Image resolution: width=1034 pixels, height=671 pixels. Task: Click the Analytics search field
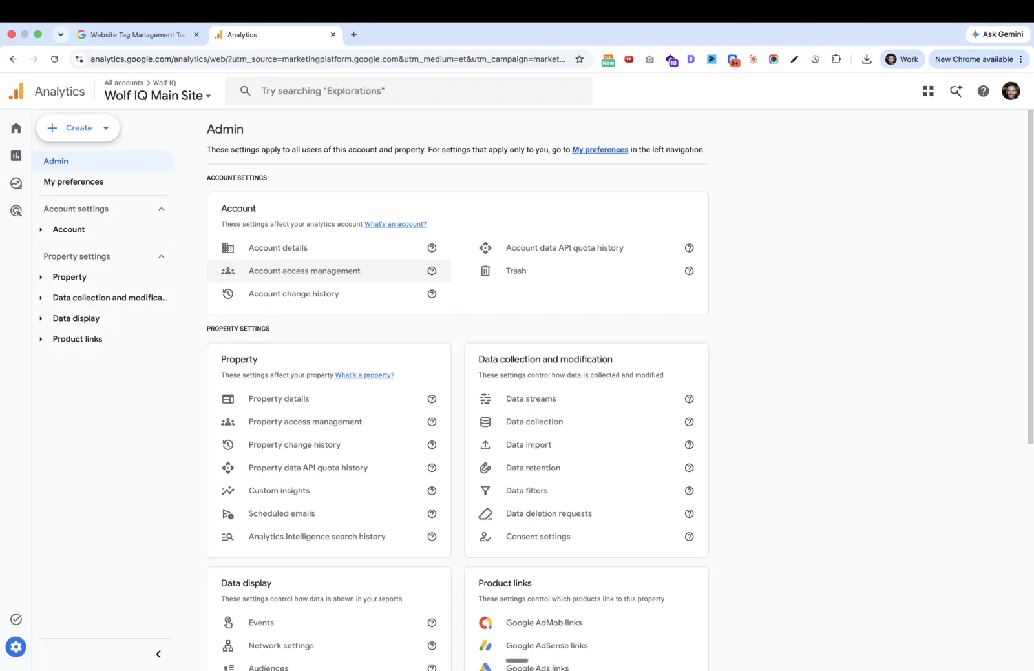[x=408, y=91]
